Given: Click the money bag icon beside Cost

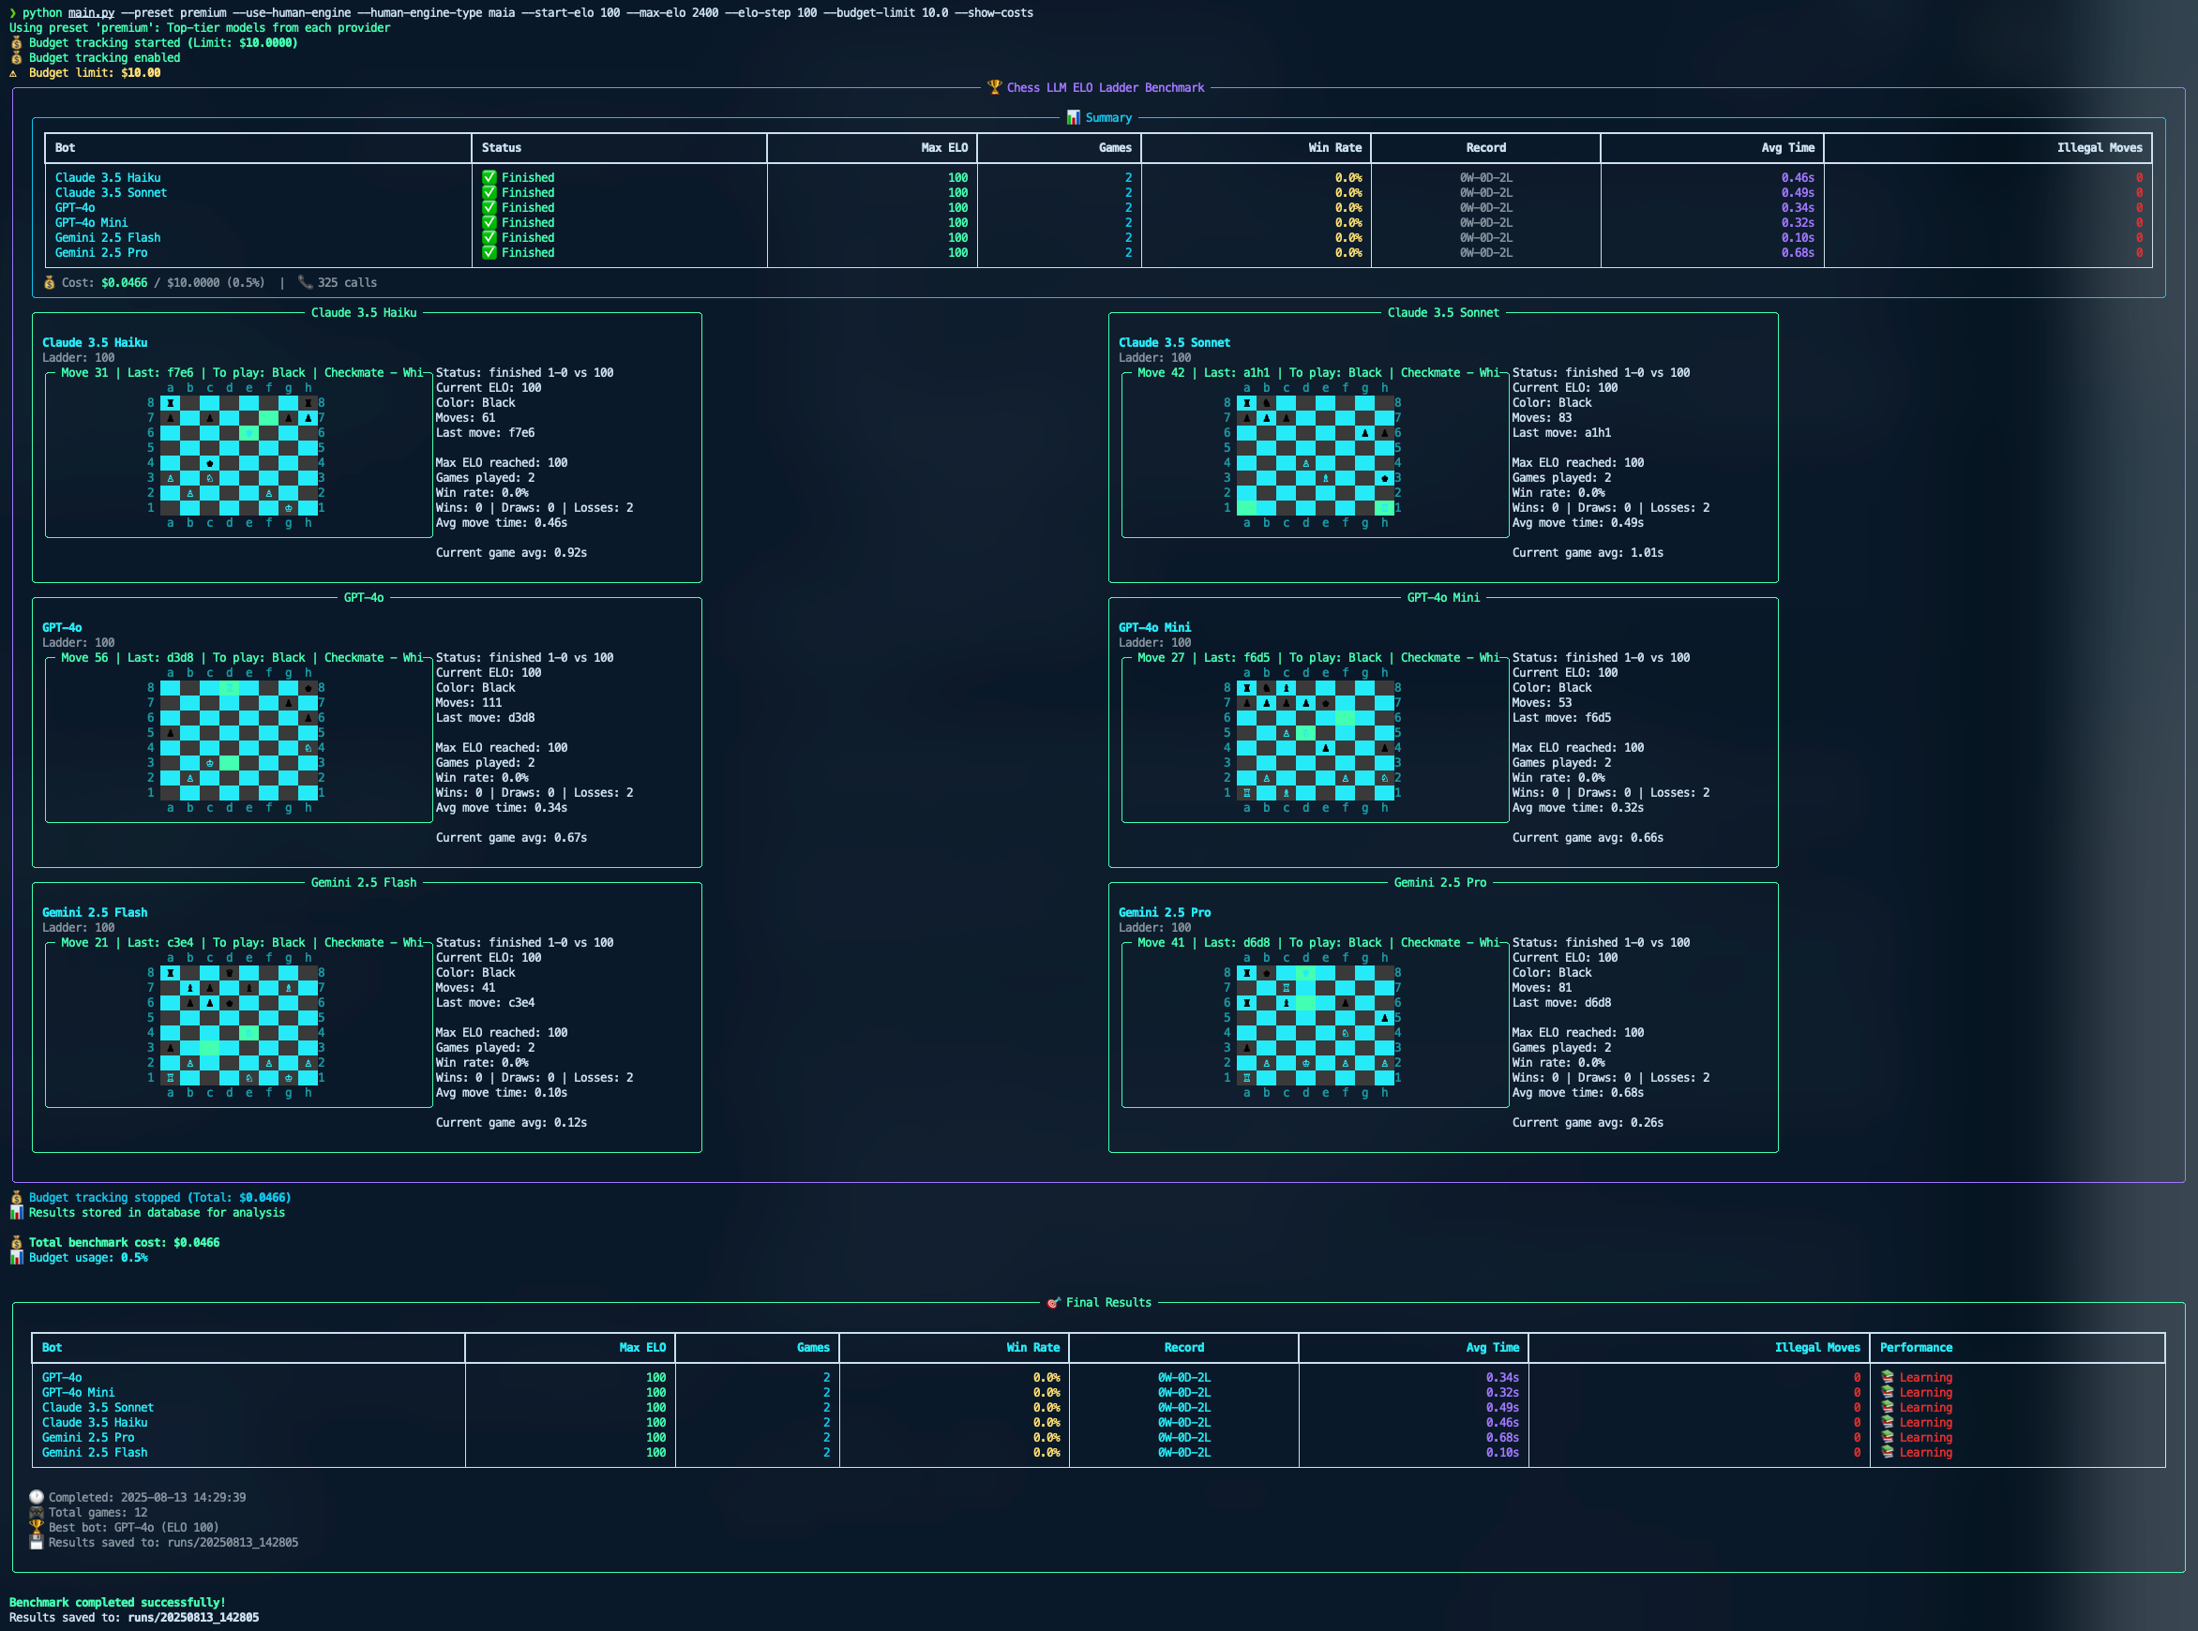Looking at the screenshot, I should [x=50, y=282].
